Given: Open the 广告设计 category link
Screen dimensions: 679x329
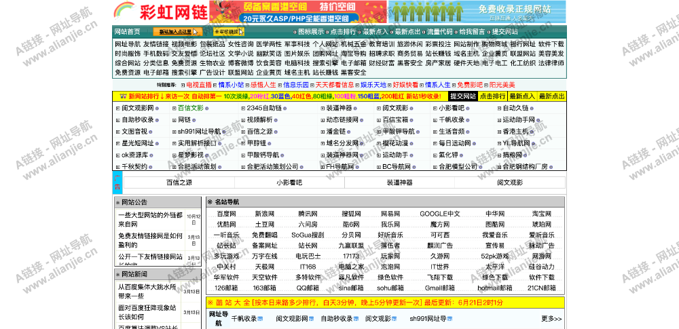Looking at the screenshot, I should pos(212,73).
